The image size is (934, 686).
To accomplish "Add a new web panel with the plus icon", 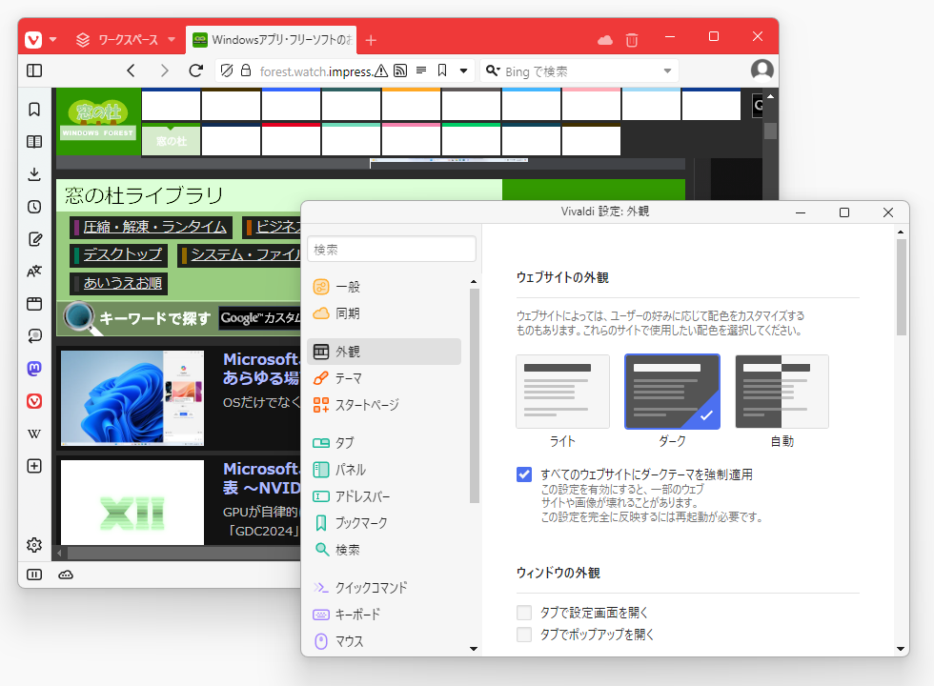I will [x=34, y=466].
